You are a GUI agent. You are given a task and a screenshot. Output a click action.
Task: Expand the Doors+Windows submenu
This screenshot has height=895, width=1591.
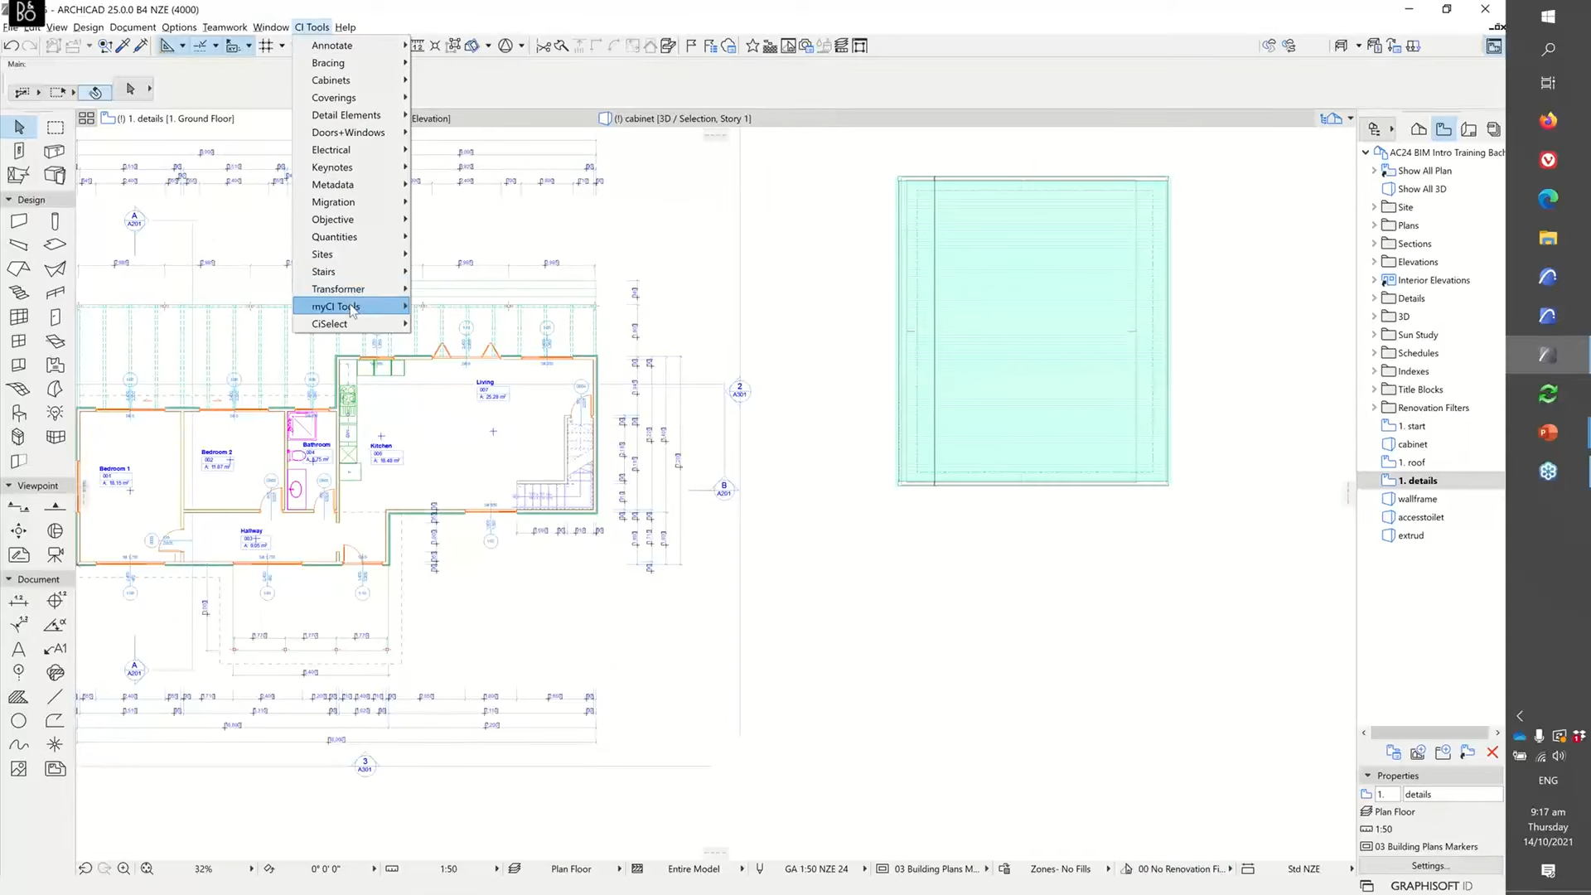coord(349,133)
